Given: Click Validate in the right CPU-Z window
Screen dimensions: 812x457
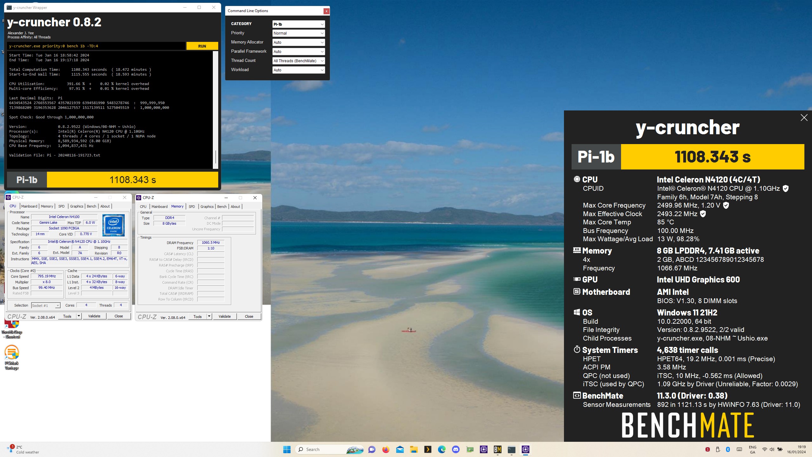Looking at the screenshot, I should click(x=225, y=316).
